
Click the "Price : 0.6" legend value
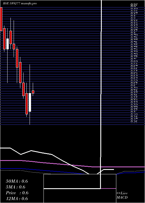coord(17,193)
